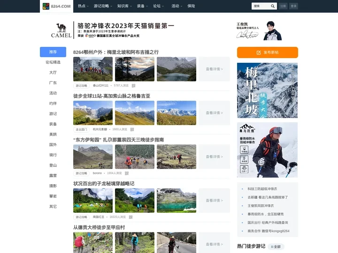Click the 登录 login button
The height and width of the screenshot is (253, 338).
[293, 6]
